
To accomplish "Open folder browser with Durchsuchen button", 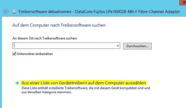I will (137, 46).
